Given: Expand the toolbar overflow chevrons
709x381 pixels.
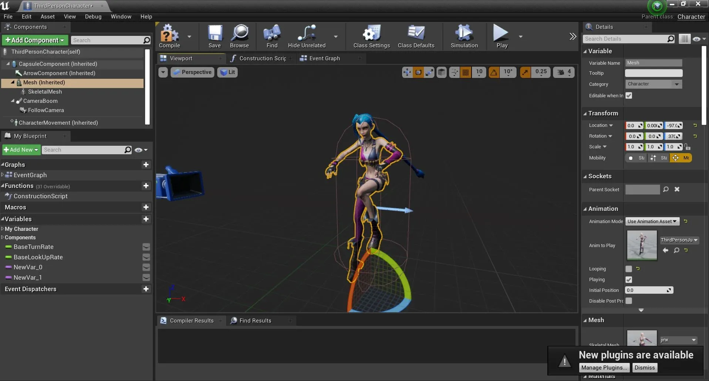Looking at the screenshot, I should pyautogui.click(x=573, y=36).
